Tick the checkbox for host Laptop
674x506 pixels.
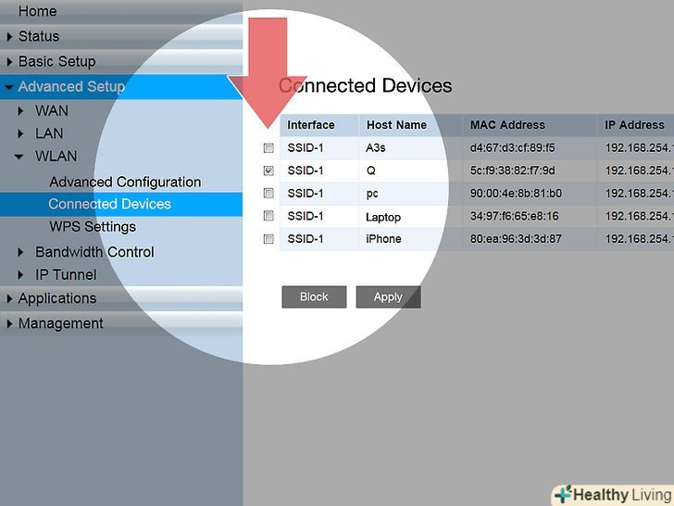coord(268,216)
